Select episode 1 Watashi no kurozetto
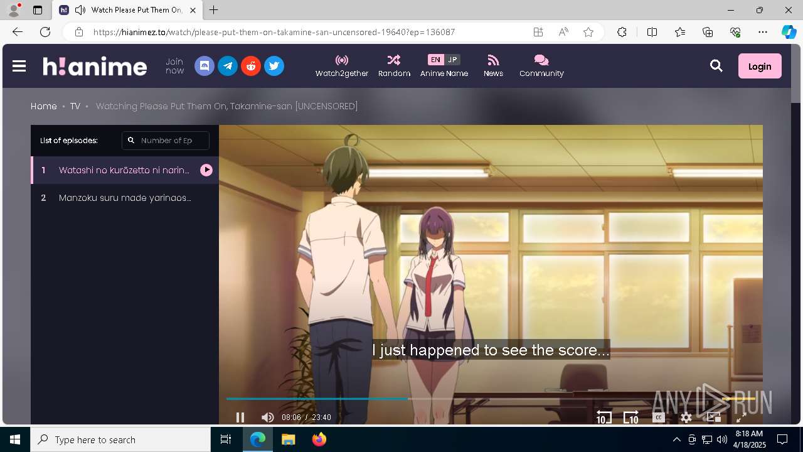 pyautogui.click(x=125, y=170)
